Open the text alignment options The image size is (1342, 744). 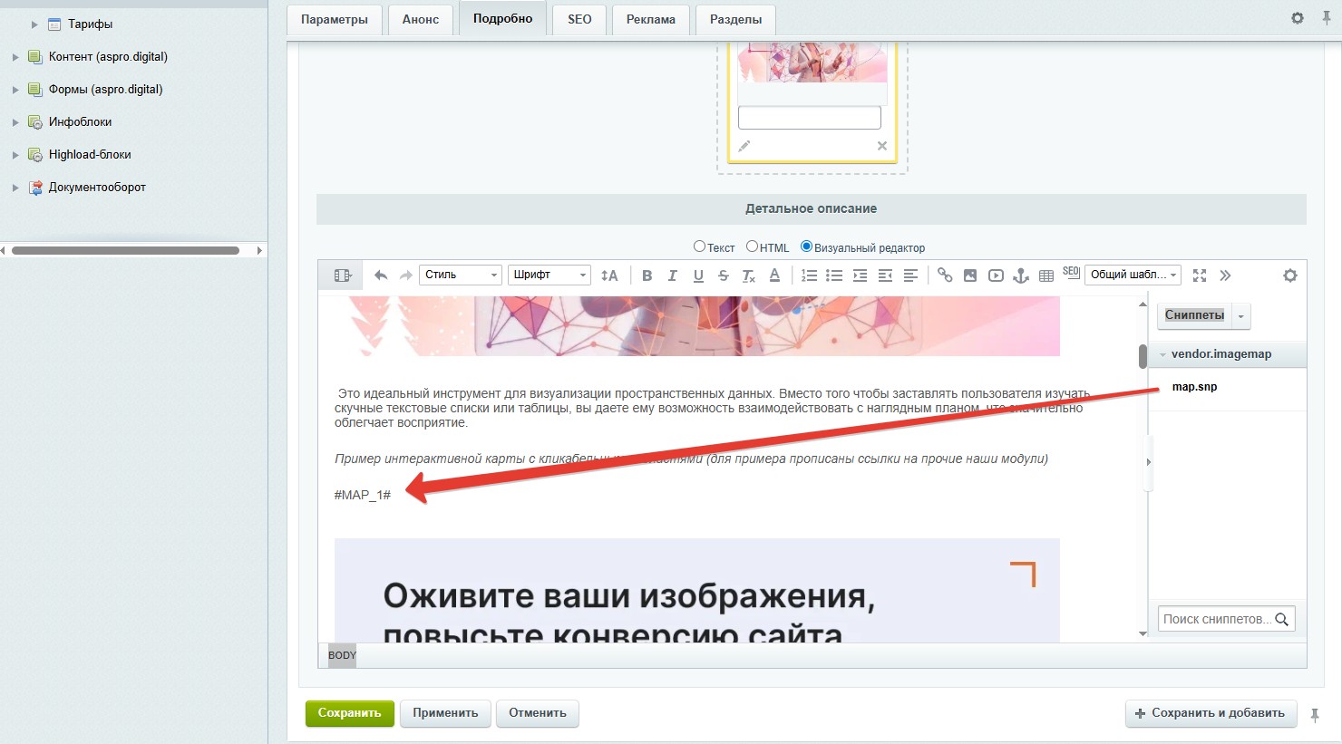pyautogui.click(x=910, y=275)
